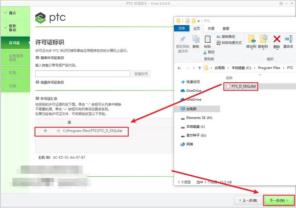296x208 pixels.
Task: Open the File (文件) tab in Explorer
Action: pyautogui.click(x=182, y=28)
